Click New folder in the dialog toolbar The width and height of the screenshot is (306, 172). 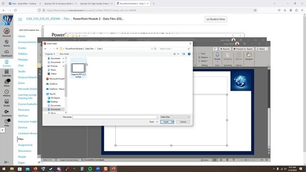[64, 54]
